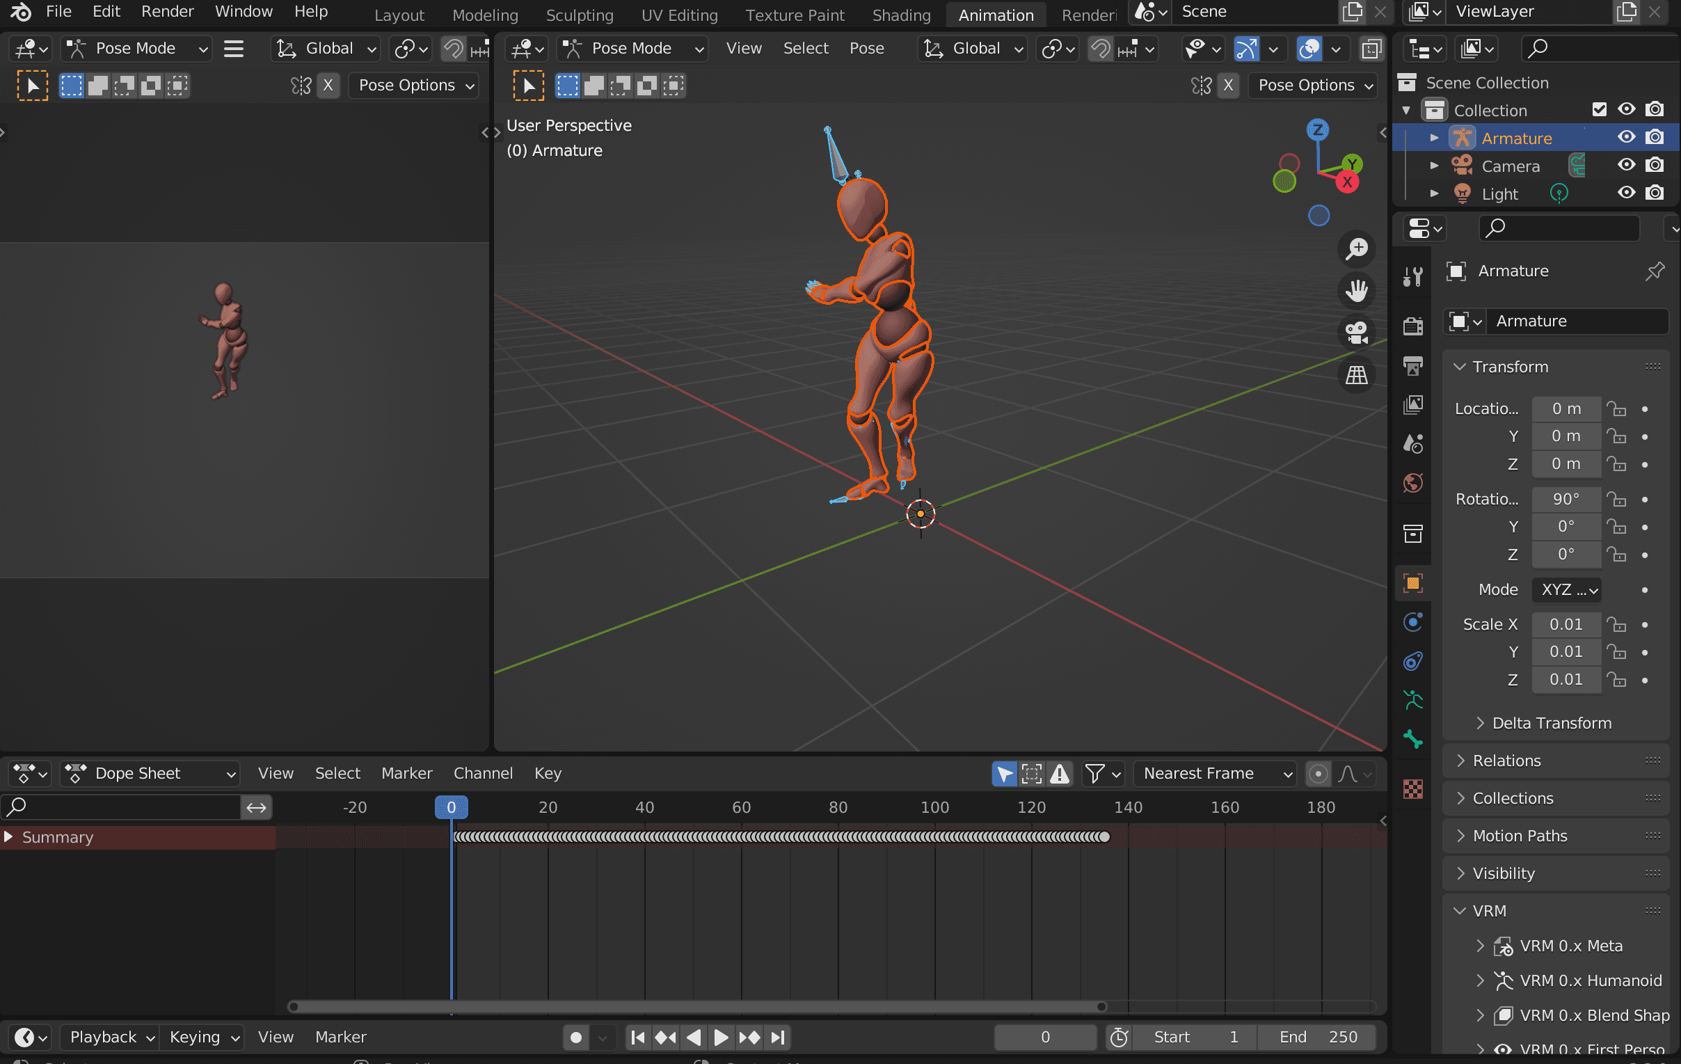Play the animation forward
Screen dimensions: 1681x1064
click(x=721, y=1038)
